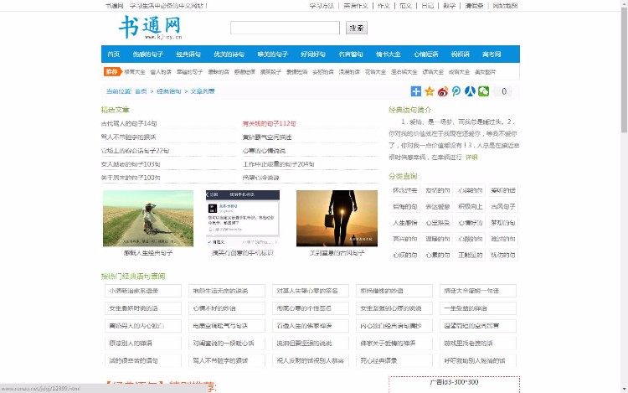Open article 古代骂人的句子14句
The image size is (628, 393).
pos(129,123)
